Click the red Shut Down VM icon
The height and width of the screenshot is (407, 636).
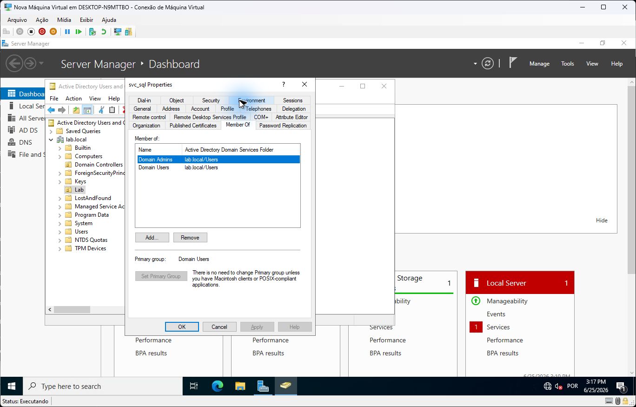(42, 32)
